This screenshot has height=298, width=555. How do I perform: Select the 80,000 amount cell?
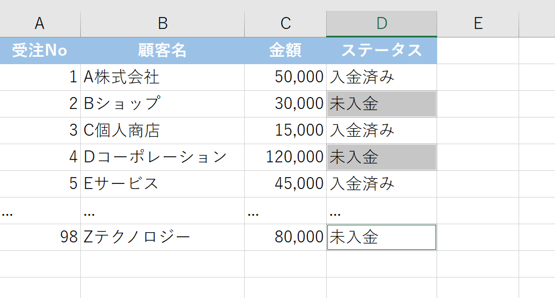pos(286,237)
